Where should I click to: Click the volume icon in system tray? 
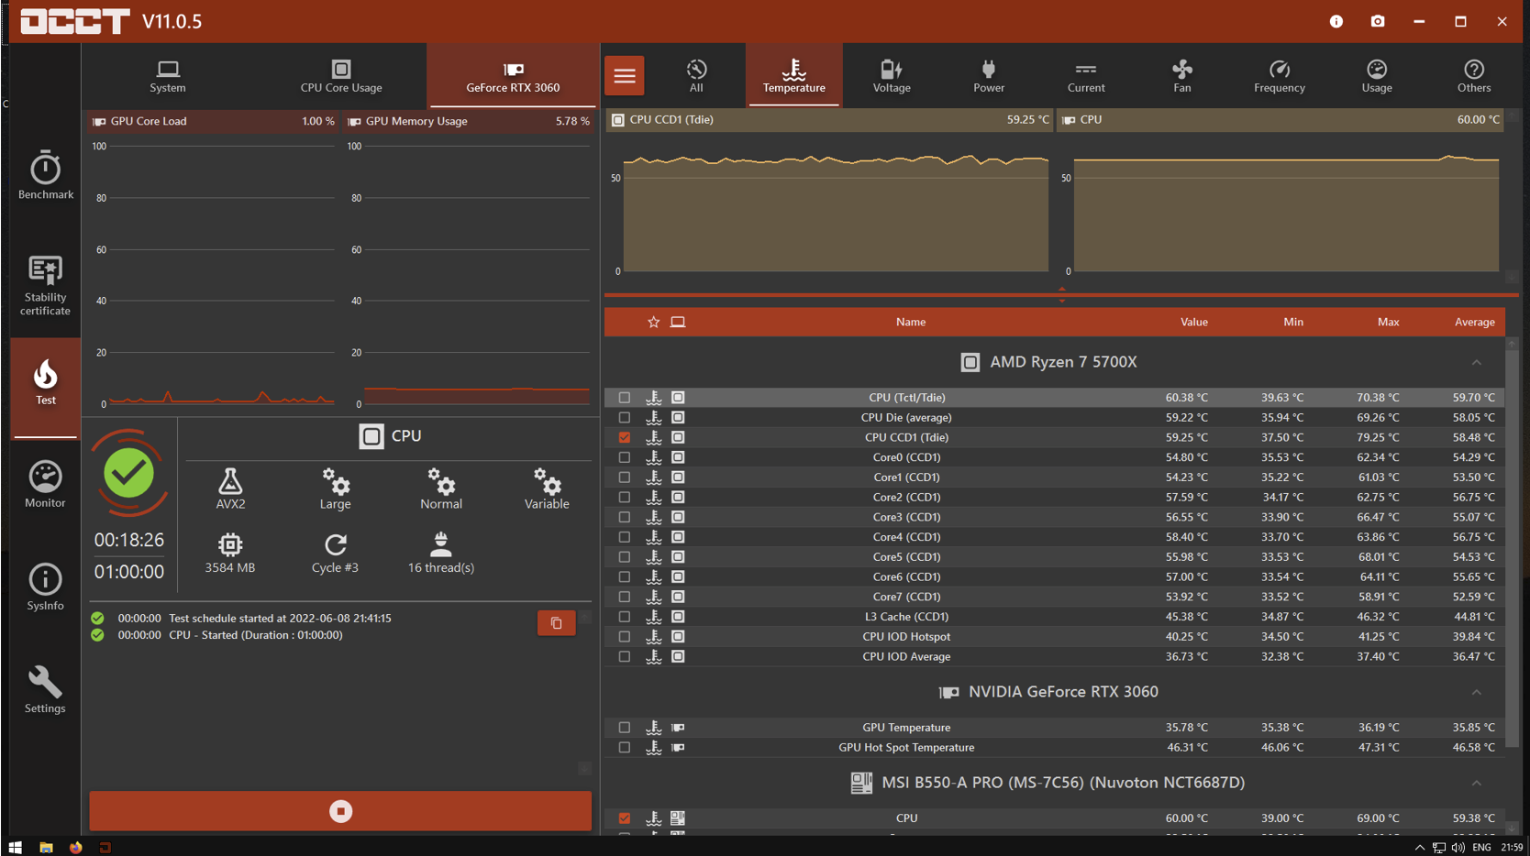1458,848
